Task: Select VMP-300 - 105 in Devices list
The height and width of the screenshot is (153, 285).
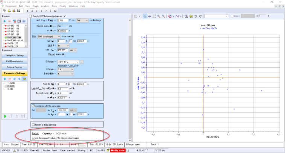Action: tap(14, 38)
